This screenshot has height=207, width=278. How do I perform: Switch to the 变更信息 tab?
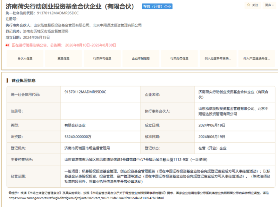coord(63,58)
